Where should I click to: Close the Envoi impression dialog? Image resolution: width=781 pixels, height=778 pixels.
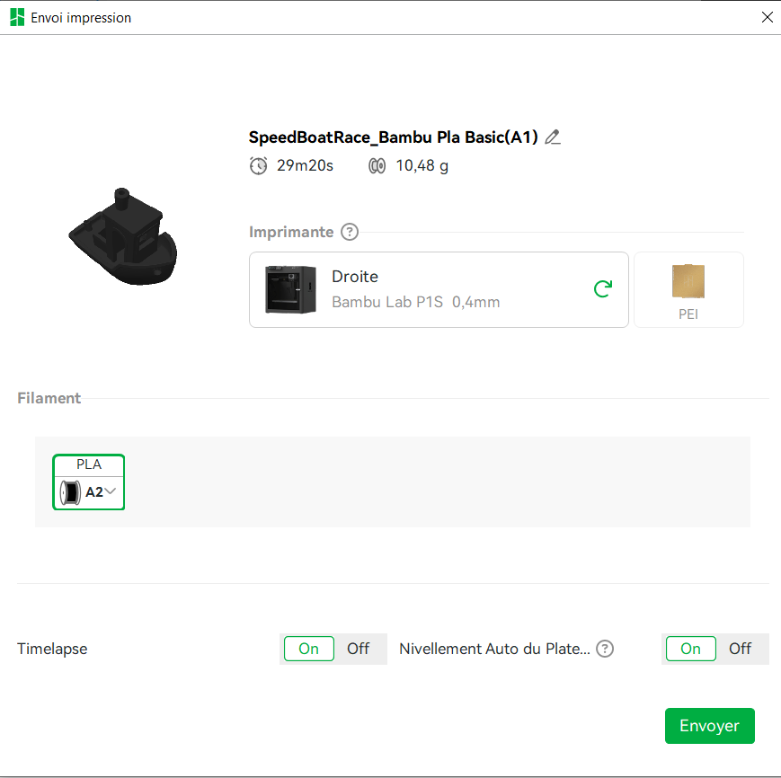pyautogui.click(x=767, y=17)
